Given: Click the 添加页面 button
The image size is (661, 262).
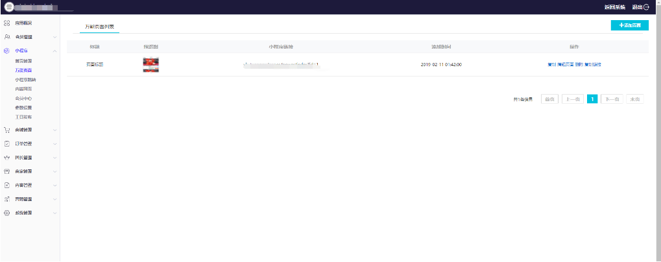Looking at the screenshot, I should pyautogui.click(x=630, y=25).
